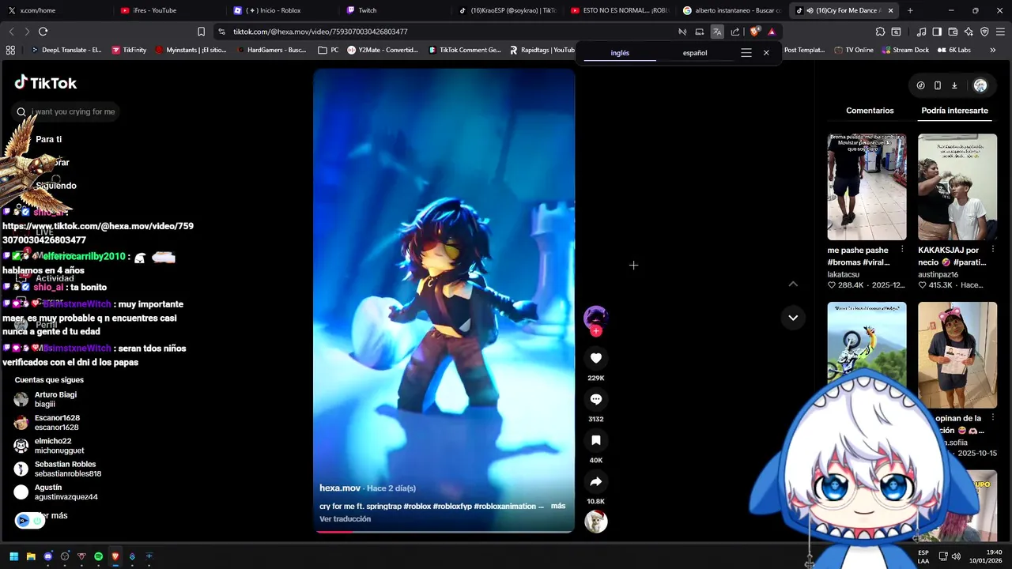The image size is (1012, 569).
Task: Open the 'KAKAKSJAJ por necio' video thumbnail
Action: (x=957, y=187)
